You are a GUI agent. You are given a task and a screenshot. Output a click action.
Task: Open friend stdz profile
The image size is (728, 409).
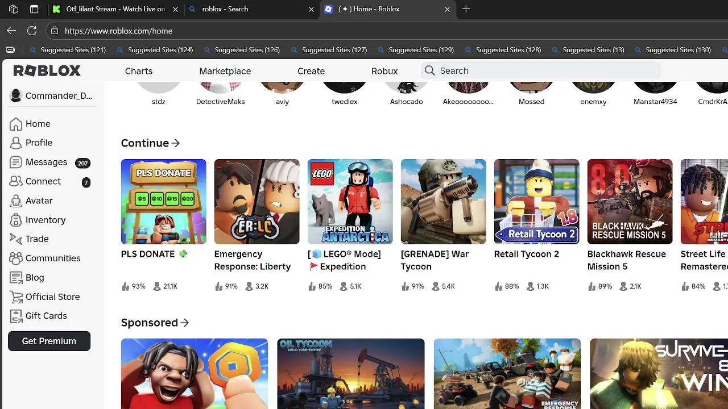[158, 94]
